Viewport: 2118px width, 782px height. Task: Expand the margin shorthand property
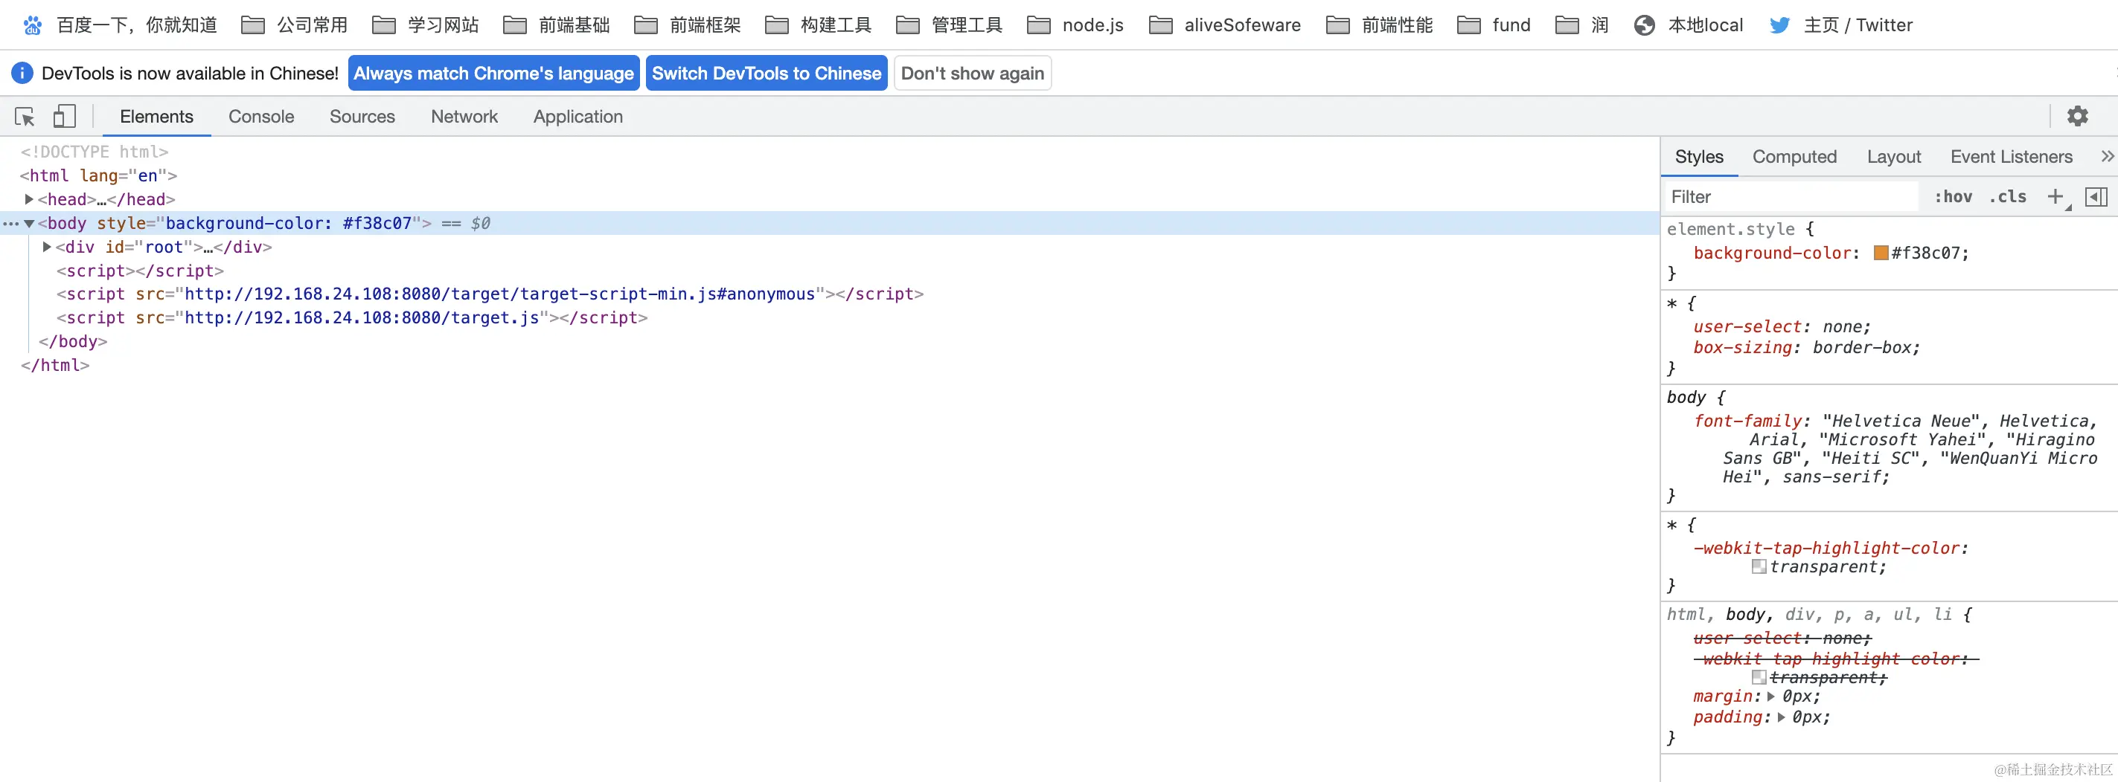tap(1770, 696)
